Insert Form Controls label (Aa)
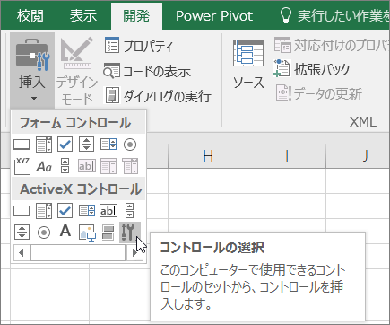390x325 pixels. click(x=44, y=166)
